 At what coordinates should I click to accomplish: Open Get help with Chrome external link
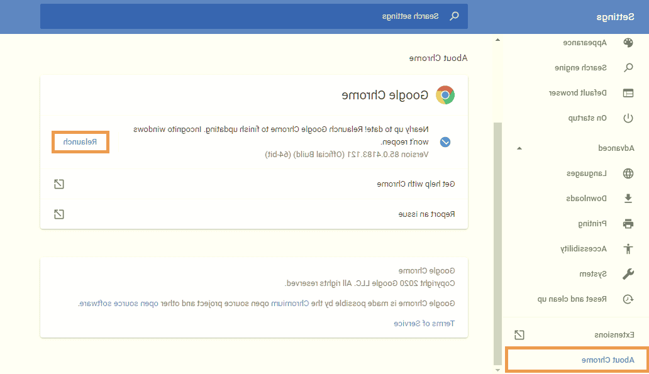coord(58,184)
